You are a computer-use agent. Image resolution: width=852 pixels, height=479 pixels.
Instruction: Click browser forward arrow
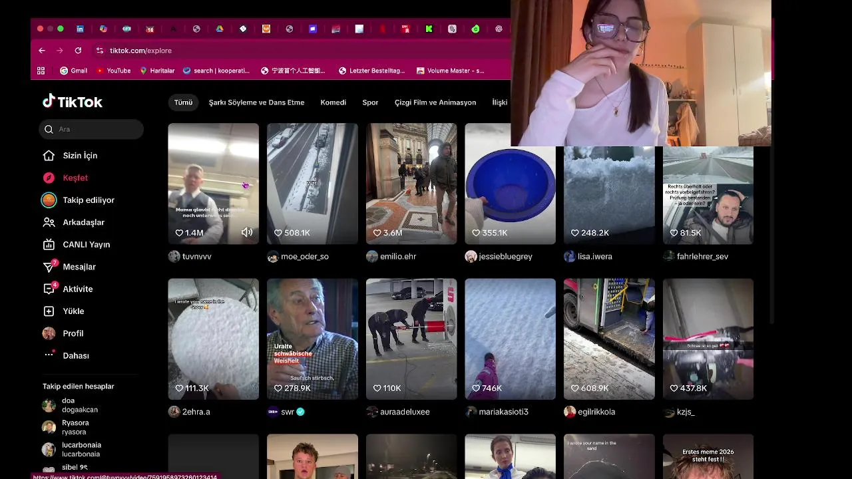pos(60,51)
